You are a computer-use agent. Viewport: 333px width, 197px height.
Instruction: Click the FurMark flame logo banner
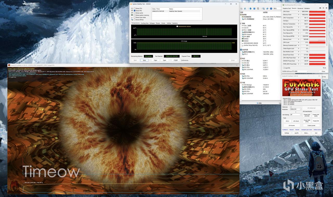click(x=302, y=88)
